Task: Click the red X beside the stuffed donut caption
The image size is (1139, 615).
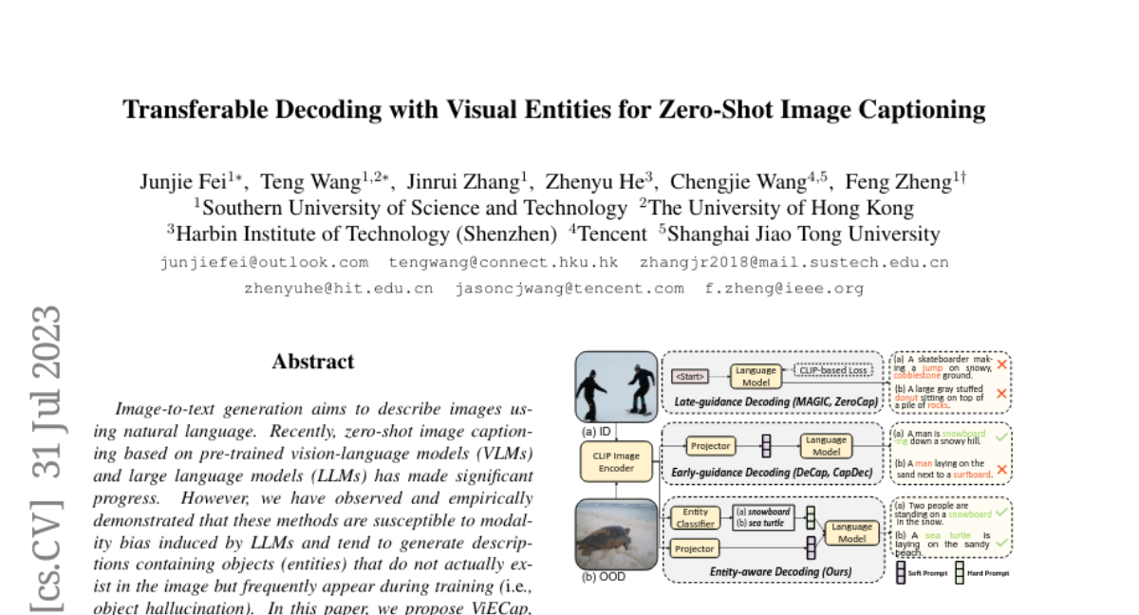Action: pos(1001,393)
